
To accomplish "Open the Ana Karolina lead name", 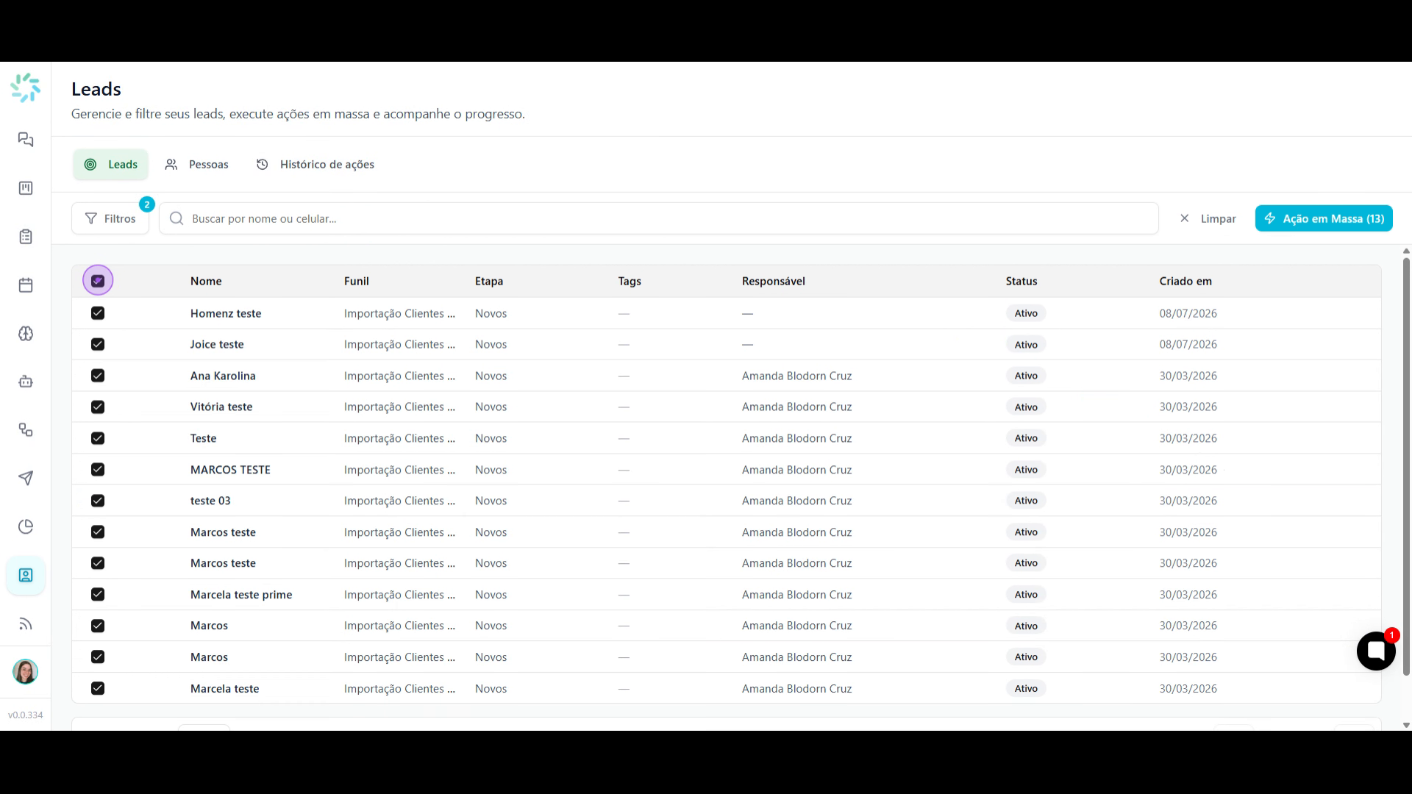I will pos(223,376).
